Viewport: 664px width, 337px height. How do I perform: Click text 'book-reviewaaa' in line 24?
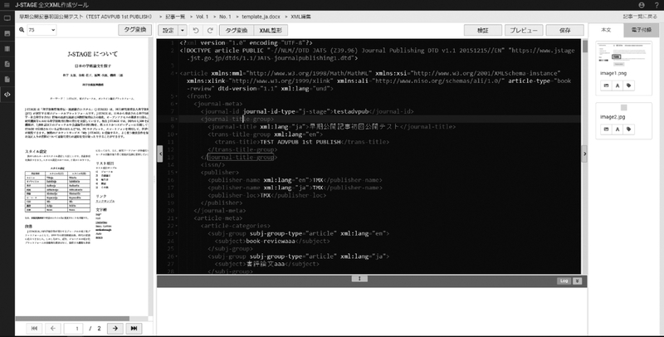point(271,241)
